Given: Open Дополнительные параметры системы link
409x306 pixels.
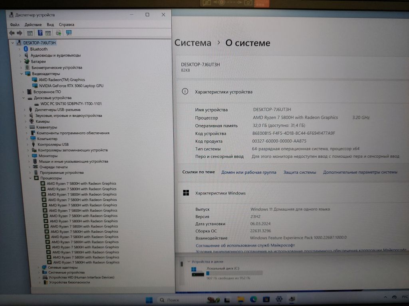Looking at the screenshot, I should pyautogui.click(x=360, y=172).
